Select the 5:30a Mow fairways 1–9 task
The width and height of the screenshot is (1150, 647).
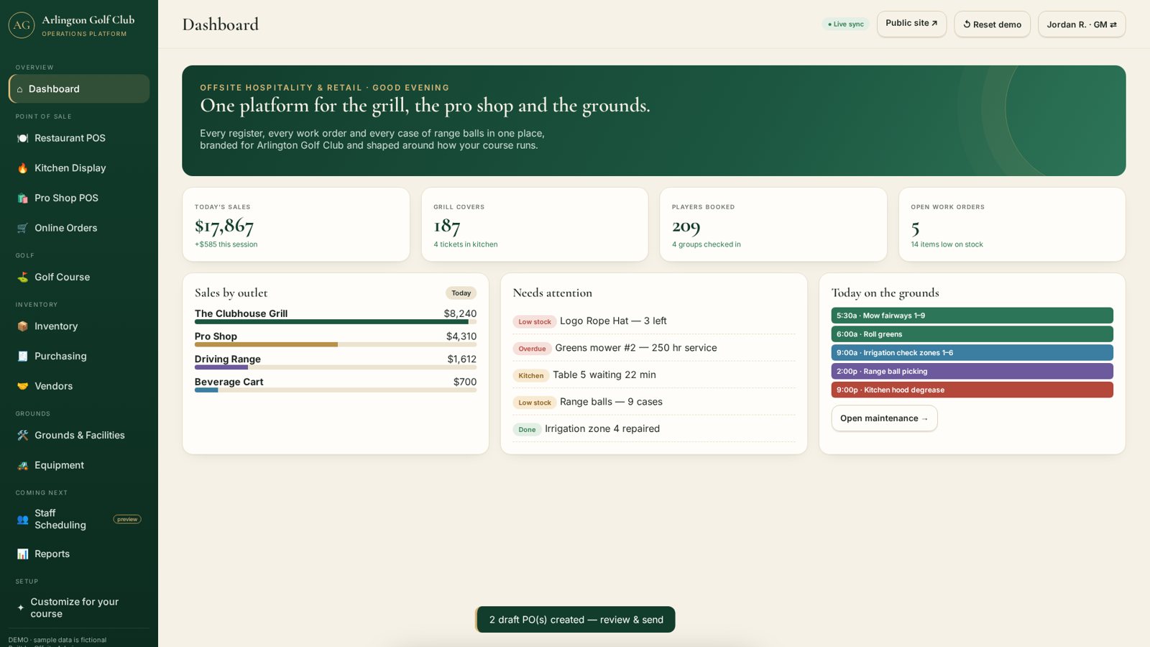point(972,316)
